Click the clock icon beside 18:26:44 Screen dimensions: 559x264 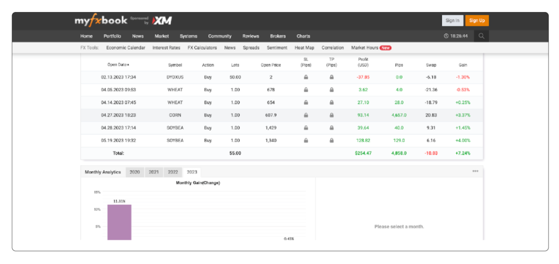[x=446, y=36]
